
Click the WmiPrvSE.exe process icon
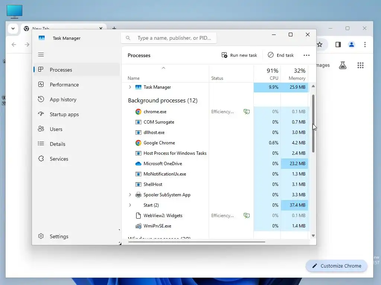pyautogui.click(x=138, y=226)
